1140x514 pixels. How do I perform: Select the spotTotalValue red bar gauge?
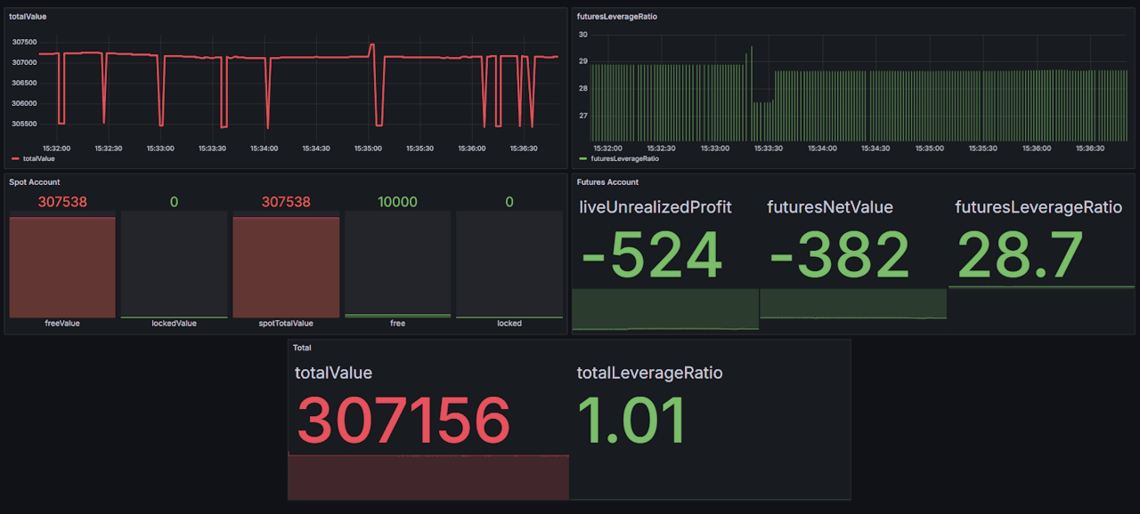(x=286, y=267)
